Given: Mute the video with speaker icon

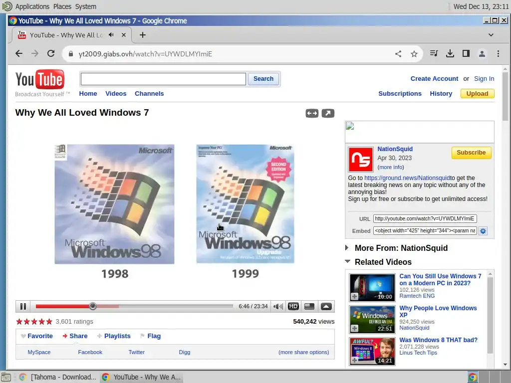Looking at the screenshot, I should [x=278, y=307].
